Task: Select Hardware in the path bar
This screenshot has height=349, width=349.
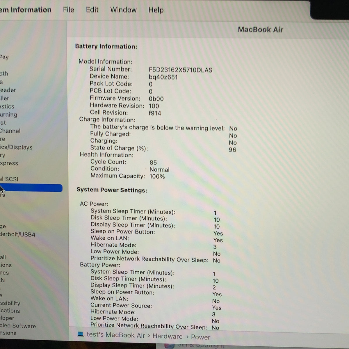Action: tap(168, 336)
